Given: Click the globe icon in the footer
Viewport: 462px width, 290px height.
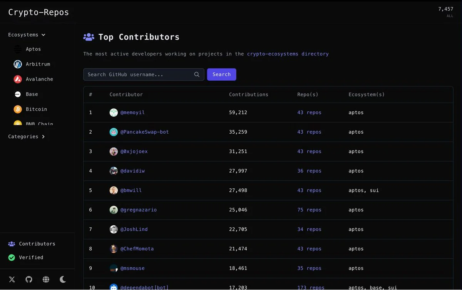Looking at the screenshot, I should (x=45, y=279).
